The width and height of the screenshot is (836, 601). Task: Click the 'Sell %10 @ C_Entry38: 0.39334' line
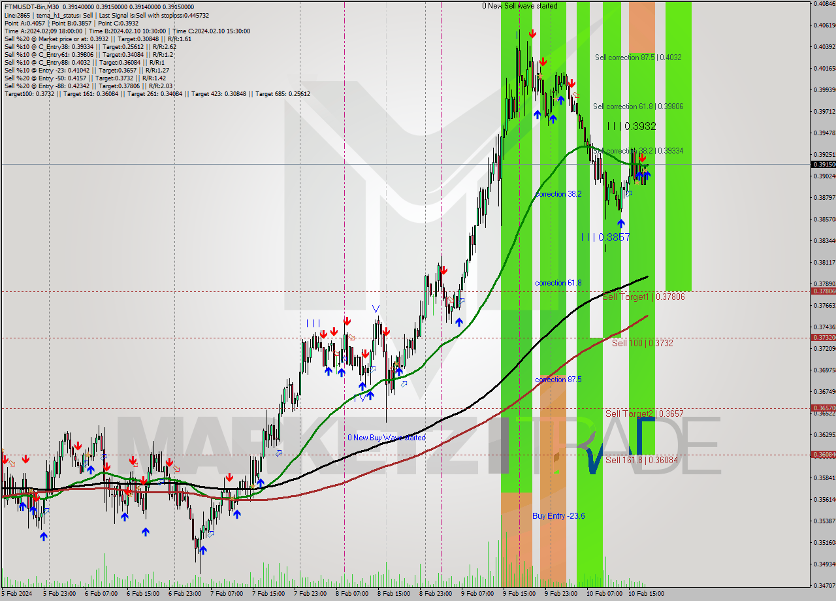tap(90, 46)
